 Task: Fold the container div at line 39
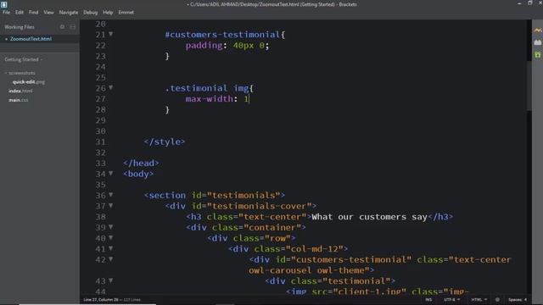point(111,227)
